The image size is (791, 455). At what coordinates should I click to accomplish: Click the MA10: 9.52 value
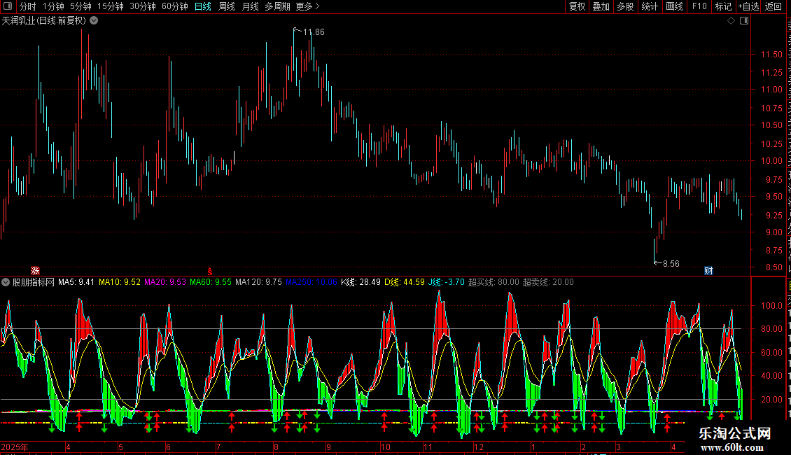pyautogui.click(x=120, y=282)
